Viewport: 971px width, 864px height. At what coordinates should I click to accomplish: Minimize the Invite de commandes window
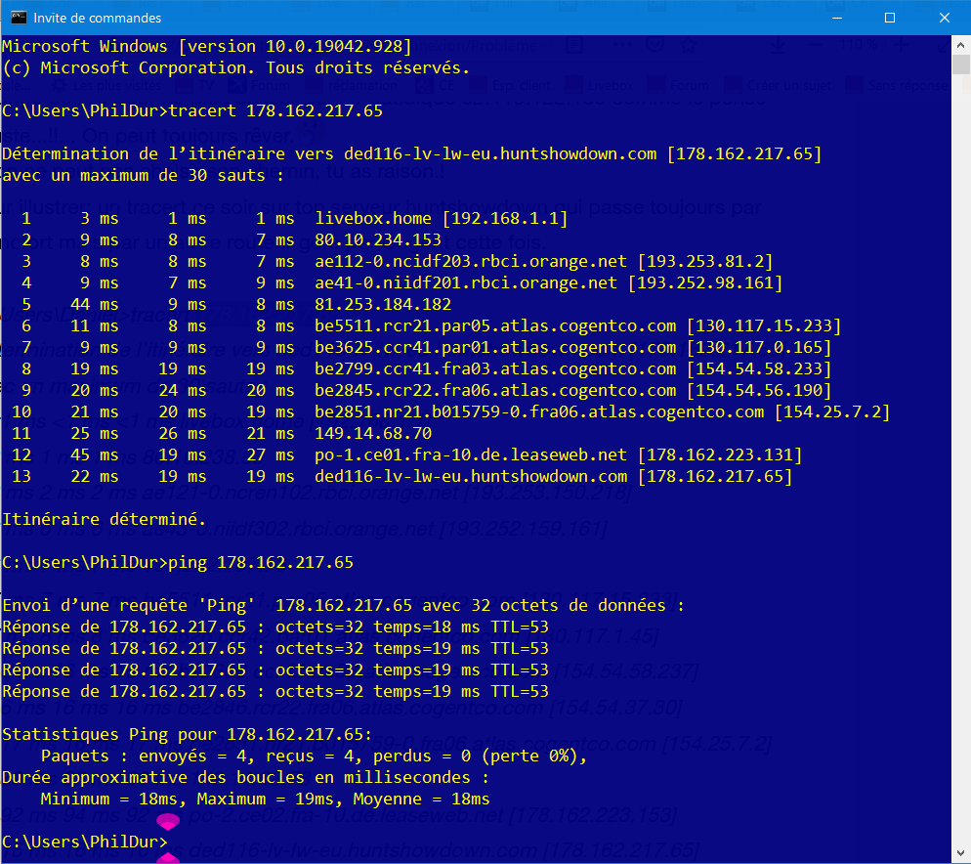pyautogui.click(x=837, y=18)
